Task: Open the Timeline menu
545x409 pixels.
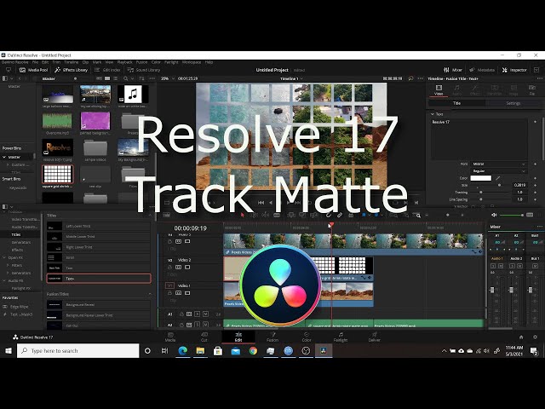Action: tap(71, 62)
